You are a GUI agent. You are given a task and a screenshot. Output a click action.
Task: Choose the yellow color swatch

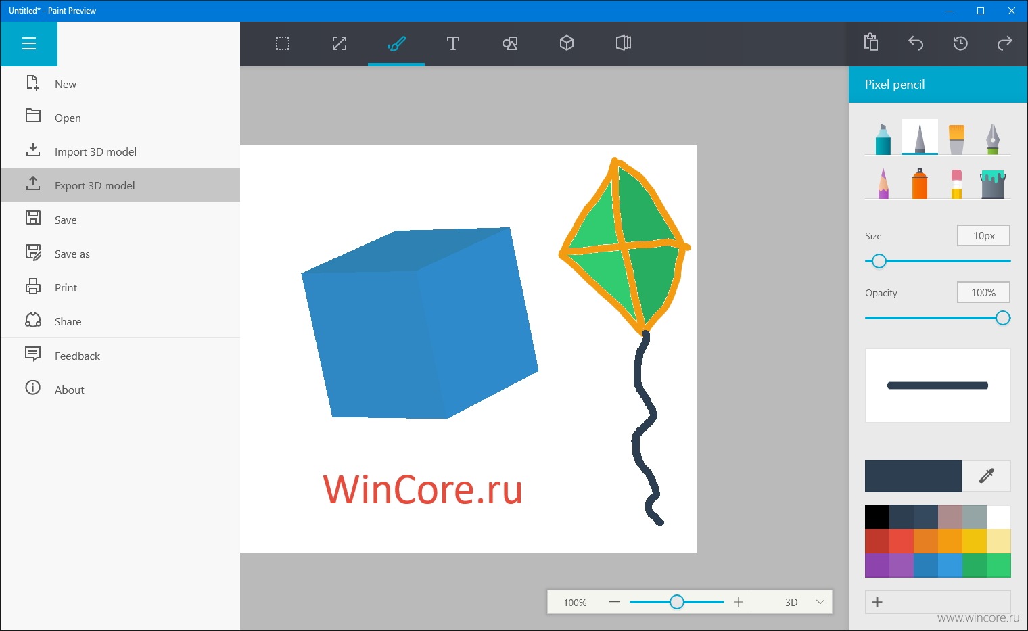975,541
